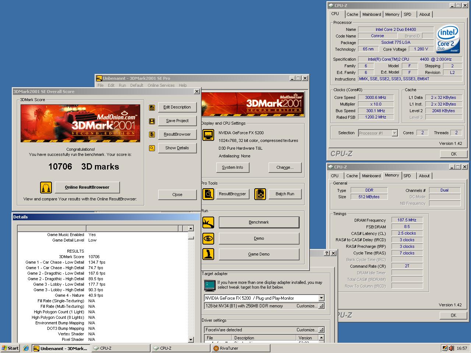
Task: Click the Pro Tools ResultBrowser icon
Action: 208,194
